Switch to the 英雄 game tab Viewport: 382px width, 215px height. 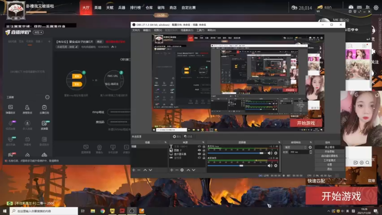[98, 8]
